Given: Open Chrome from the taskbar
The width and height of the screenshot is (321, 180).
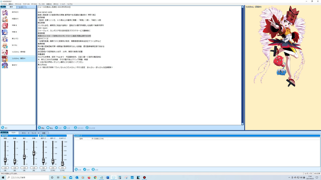Looking at the screenshot, I should coord(95,178).
